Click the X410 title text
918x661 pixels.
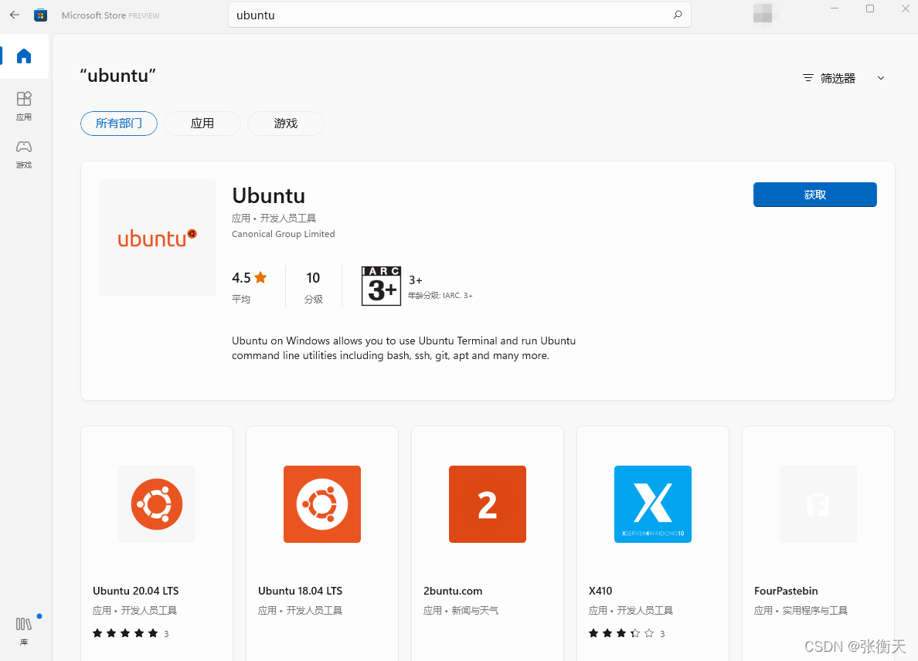point(600,591)
